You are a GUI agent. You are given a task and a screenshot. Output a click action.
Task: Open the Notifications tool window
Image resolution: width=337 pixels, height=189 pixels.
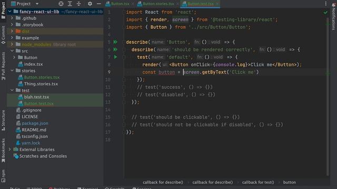334,16
